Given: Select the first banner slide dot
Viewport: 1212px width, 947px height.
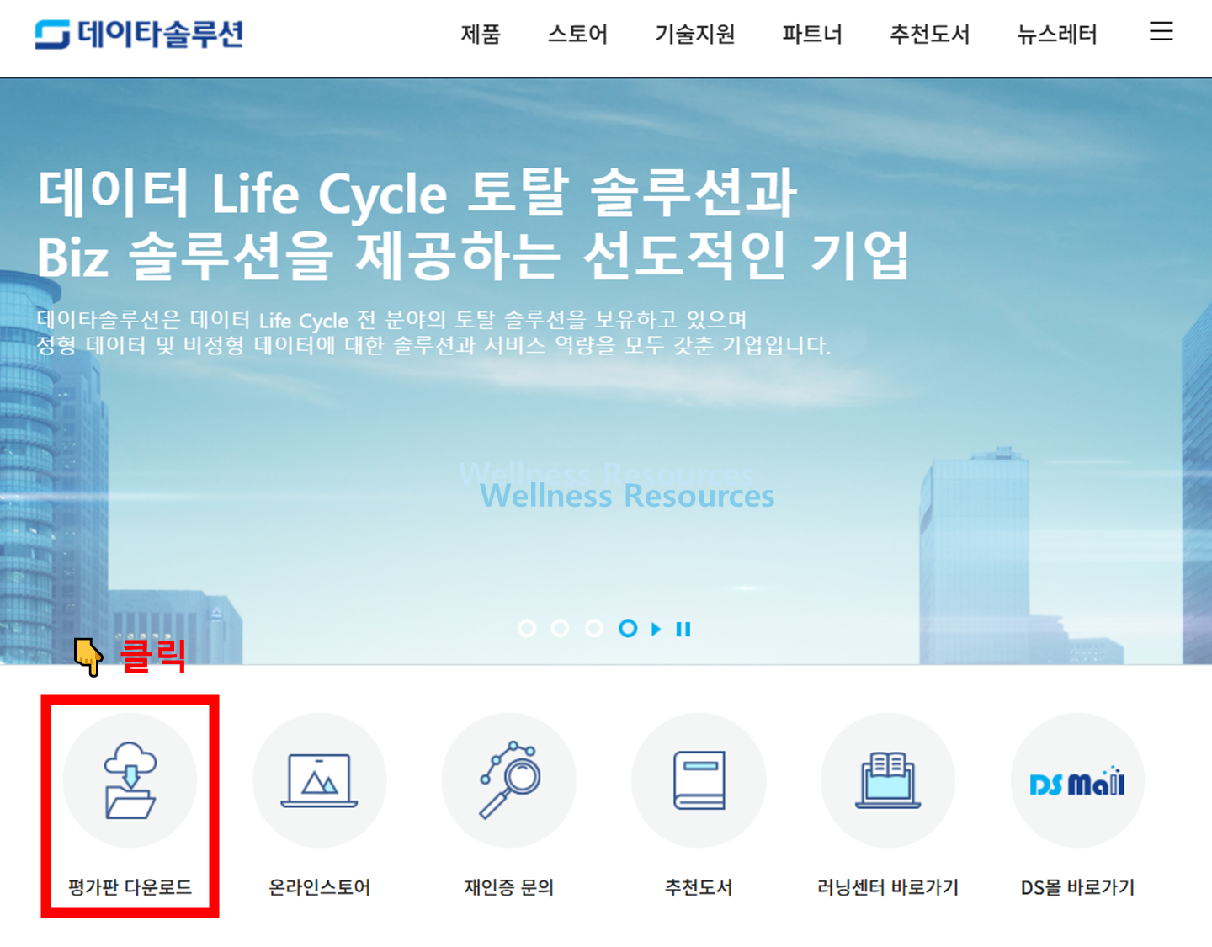Looking at the screenshot, I should (527, 628).
